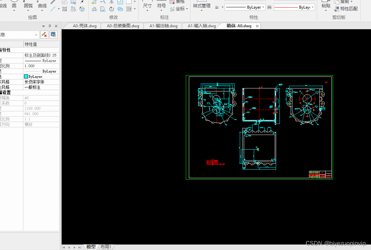Open the properties panel options triangle
The height and width of the screenshot is (250, 371).
tap(43, 26)
